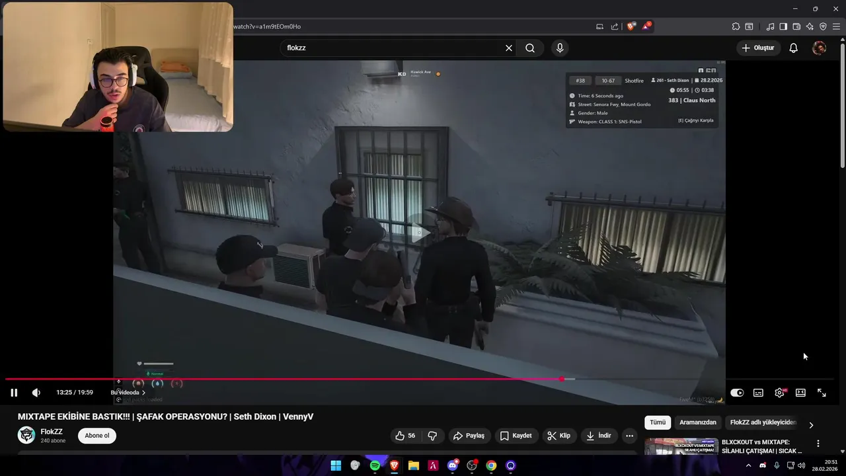Screen dimensions: 846x476
Task: Share the video using Paylaş
Action: (x=469, y=436)
